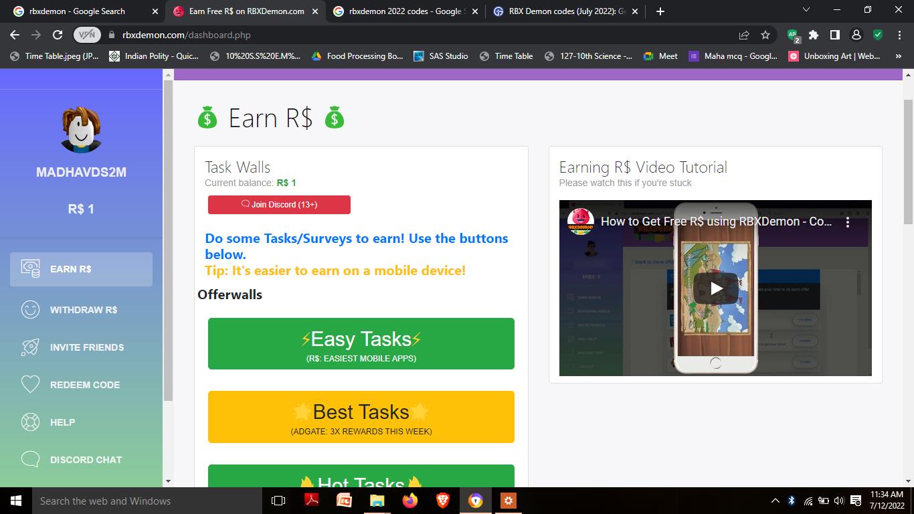This screenshot has height=514, width=914.
Task: Open the clock showing 11:34 AM
Action: pos(887,501)
